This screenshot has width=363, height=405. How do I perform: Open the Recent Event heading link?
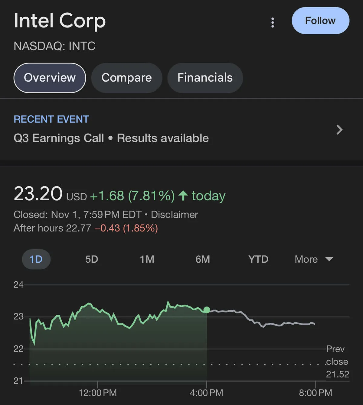[51, 119]
